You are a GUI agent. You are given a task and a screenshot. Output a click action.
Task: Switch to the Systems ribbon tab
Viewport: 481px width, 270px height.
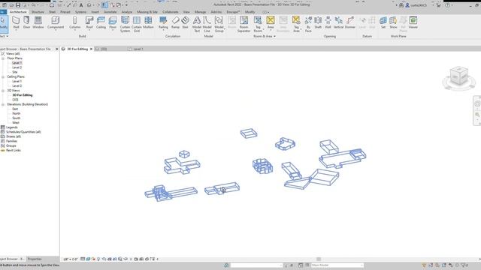click(x=80, y=12)
